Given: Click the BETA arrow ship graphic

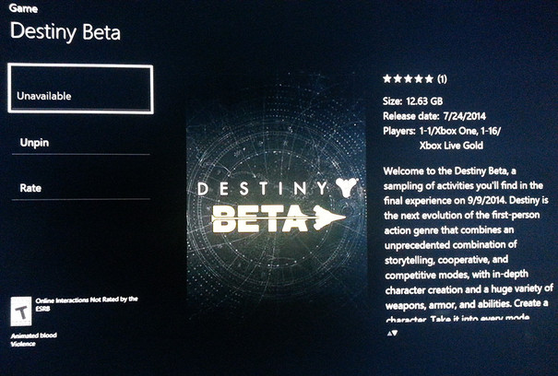Looking at the screenshot, I should (329, 217).
